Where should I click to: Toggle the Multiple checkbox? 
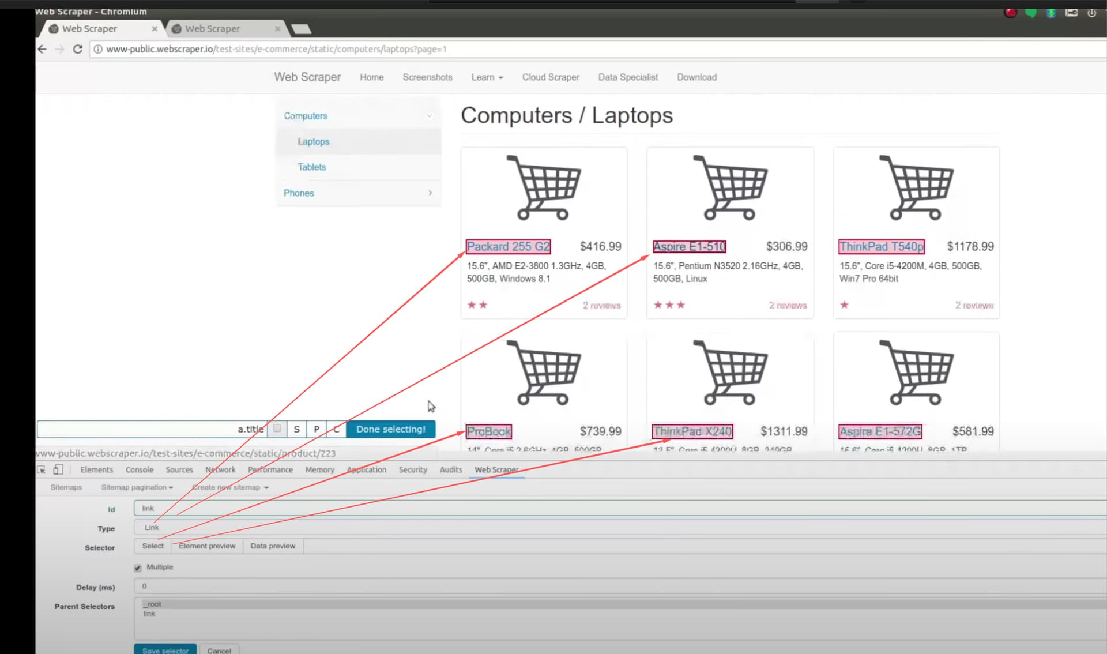138,567
